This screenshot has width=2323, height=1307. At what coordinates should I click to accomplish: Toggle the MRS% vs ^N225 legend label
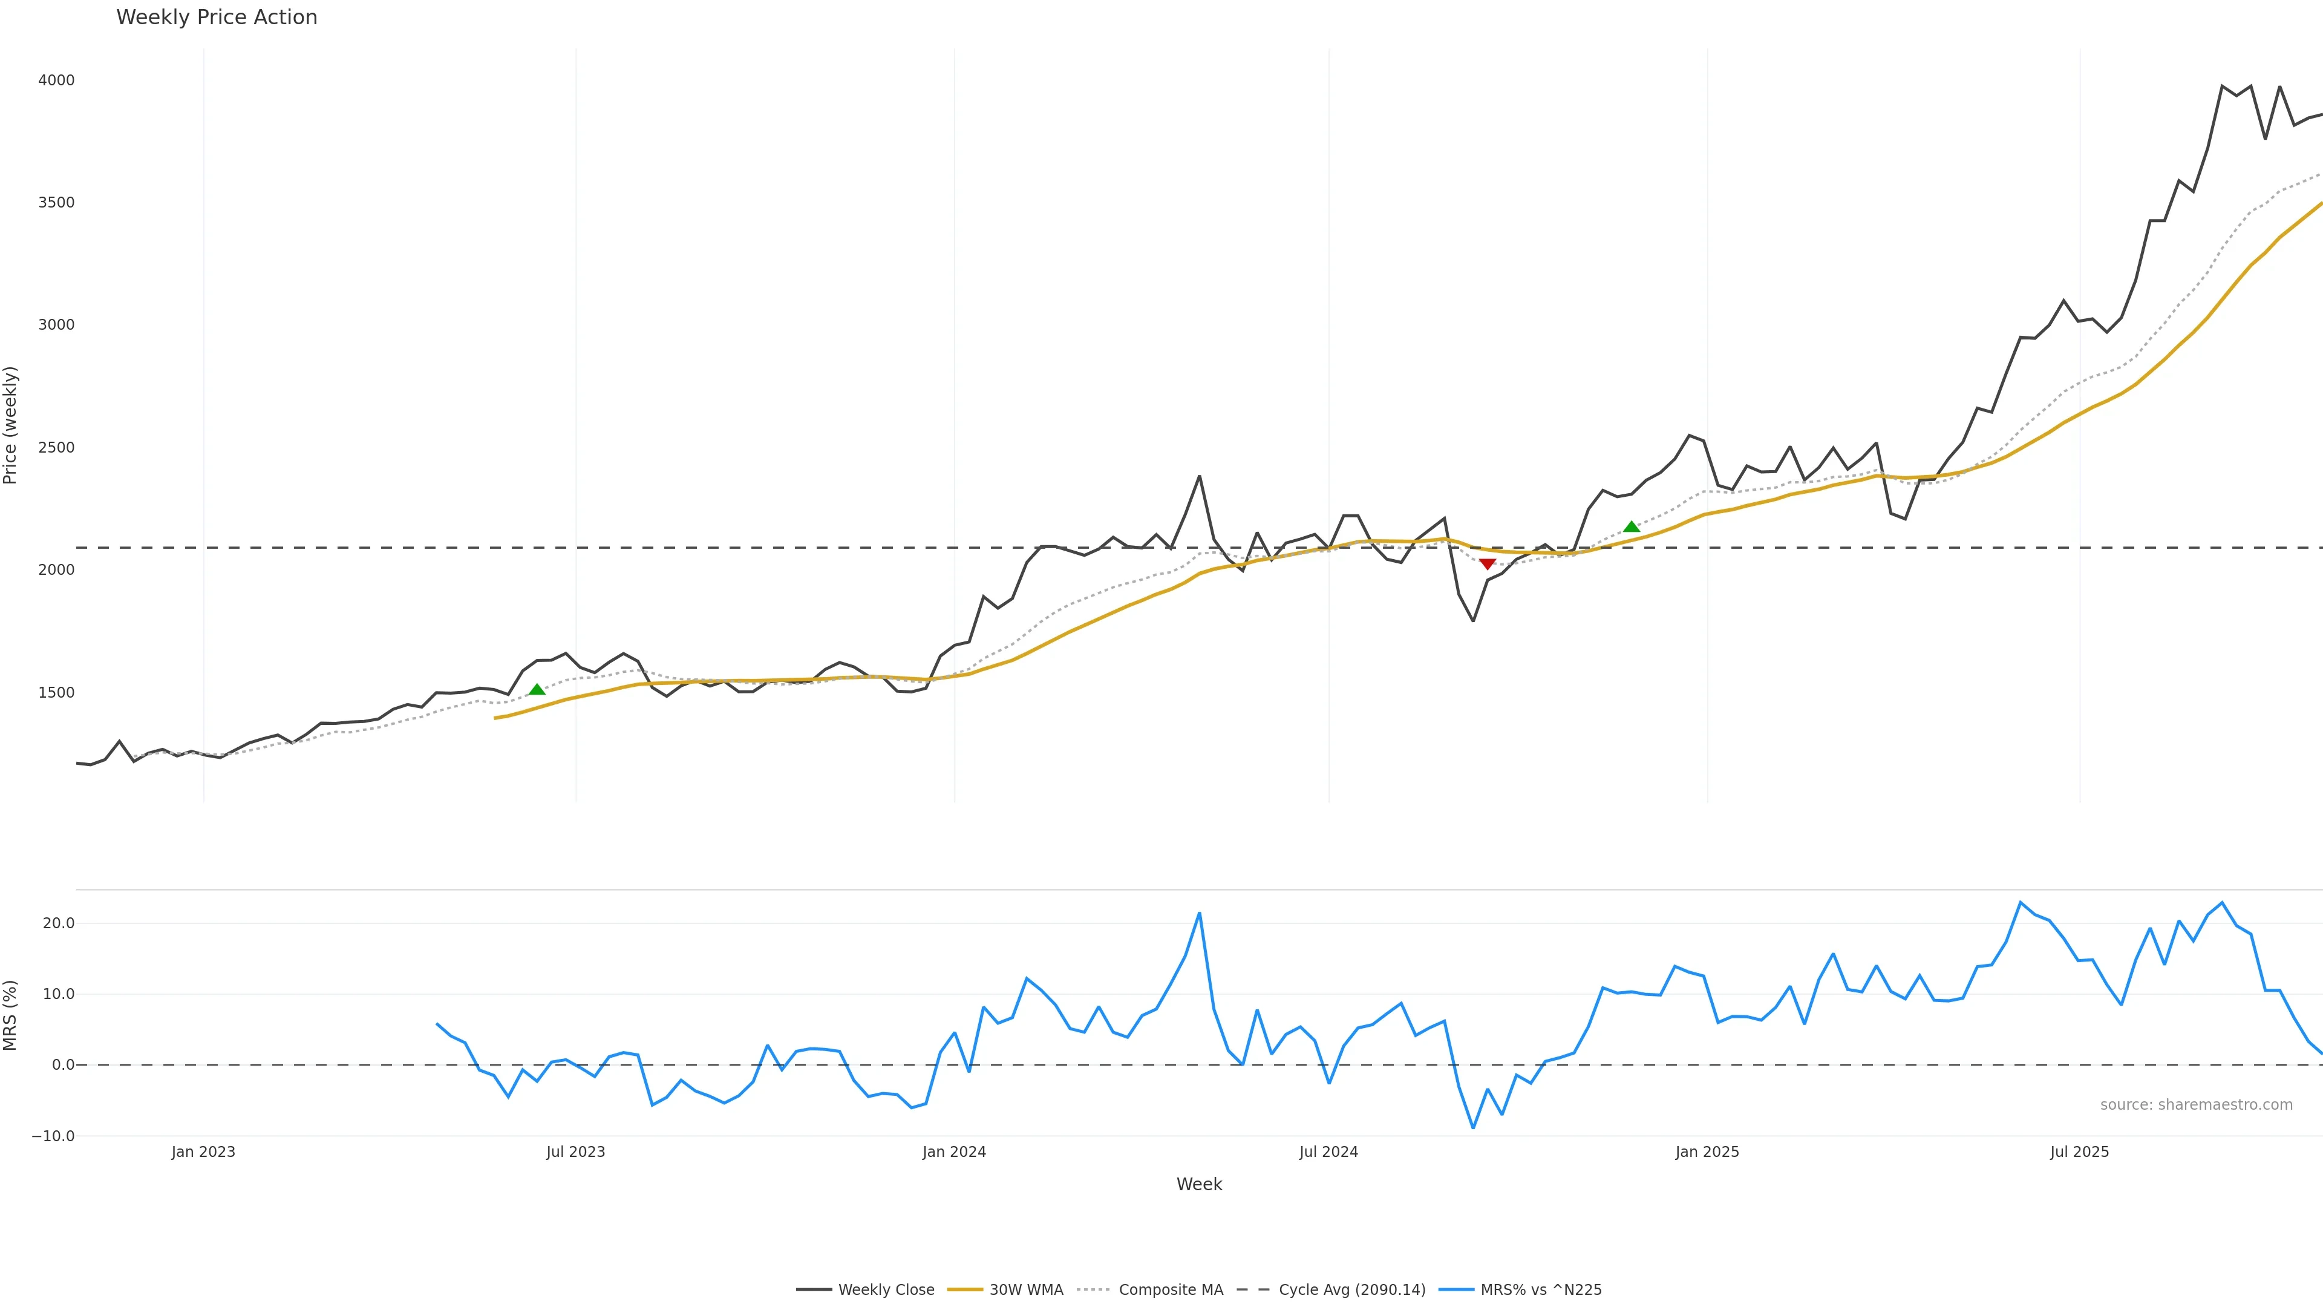click(1540, 1290)
